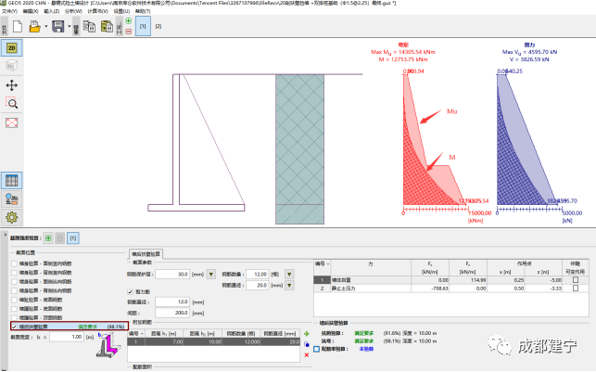
Task: Select force table row 2 with -708.63
Action: [451, 289]
